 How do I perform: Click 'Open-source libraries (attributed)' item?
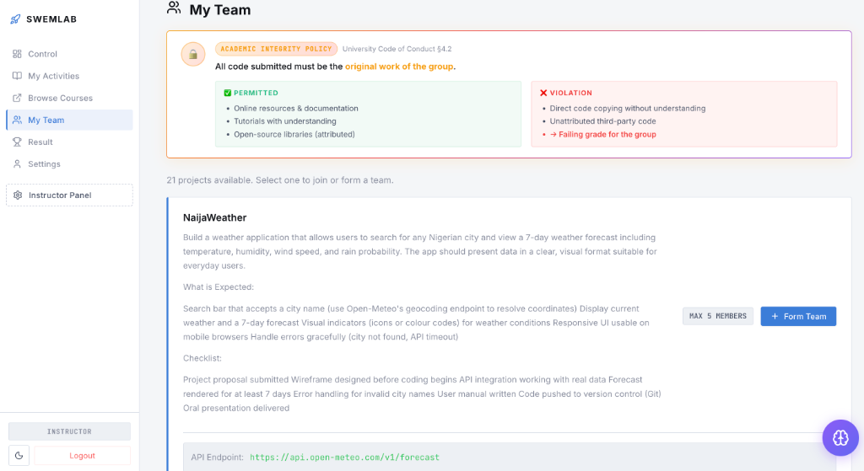point(294,134)
